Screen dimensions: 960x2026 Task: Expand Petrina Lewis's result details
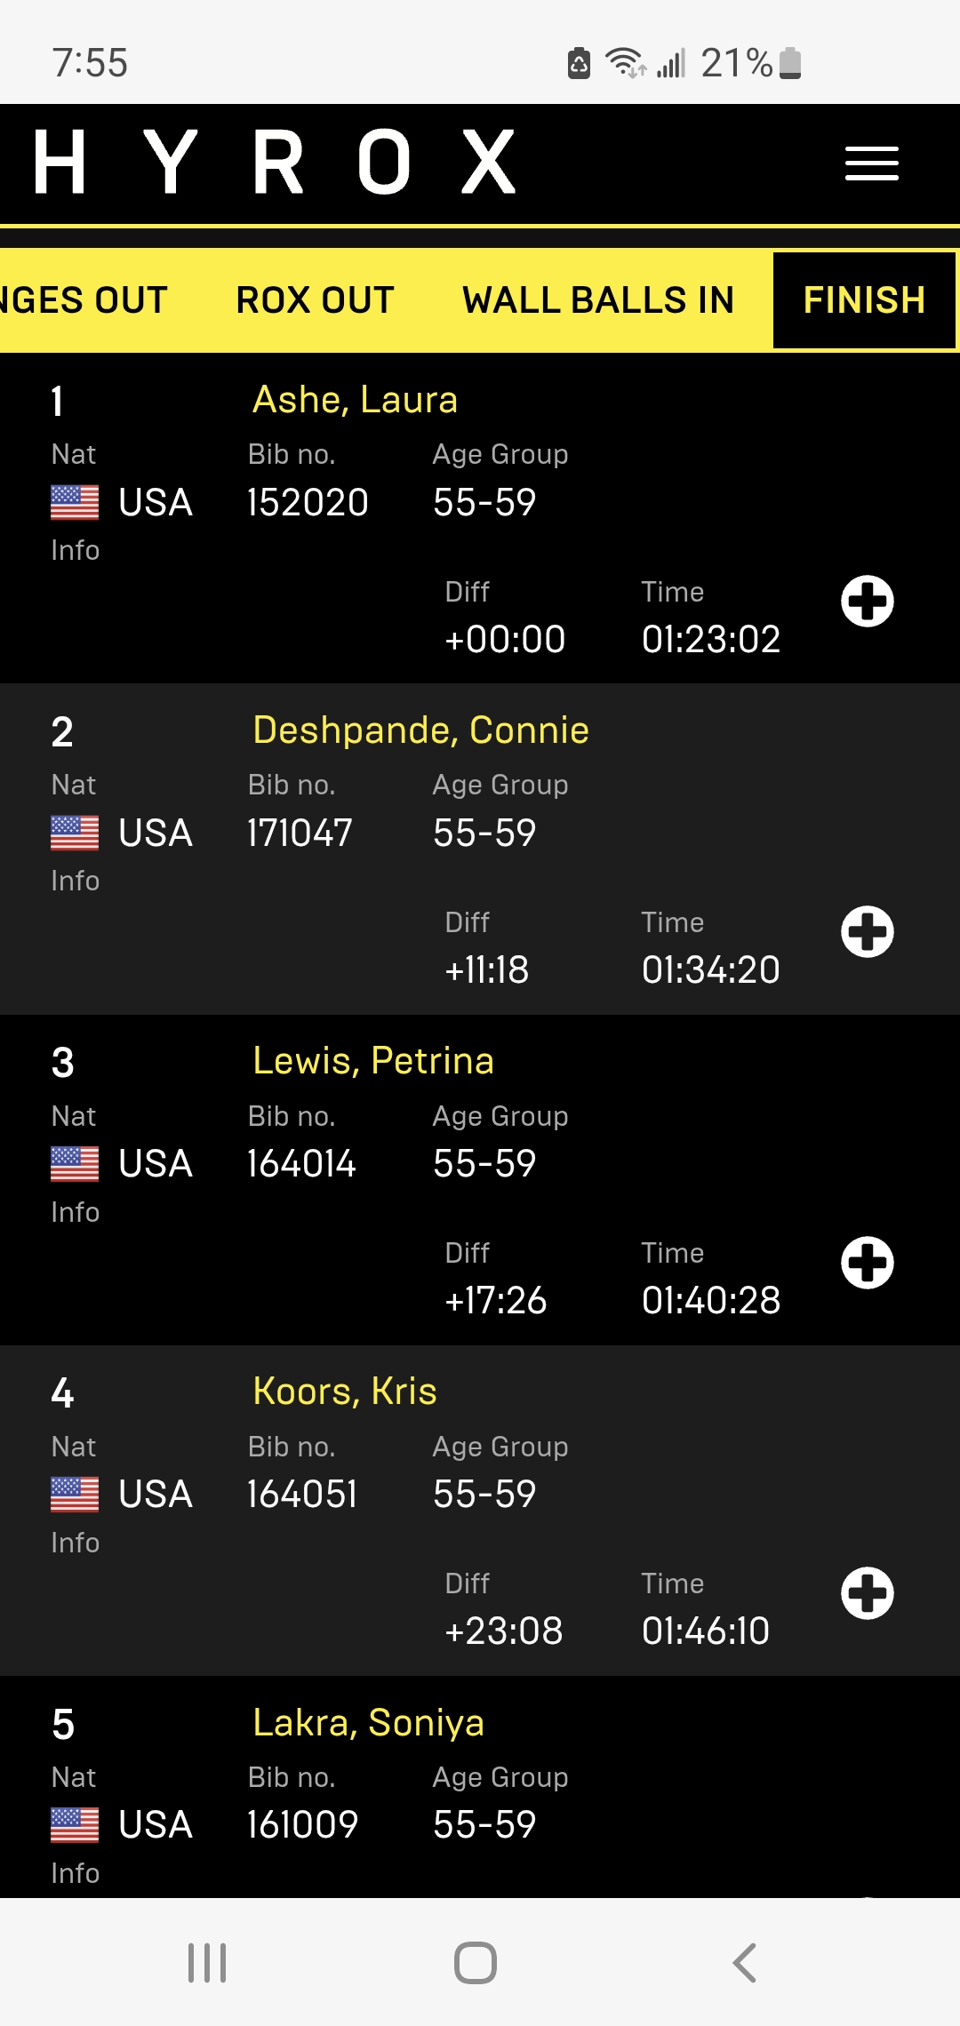coord(867,1263)
